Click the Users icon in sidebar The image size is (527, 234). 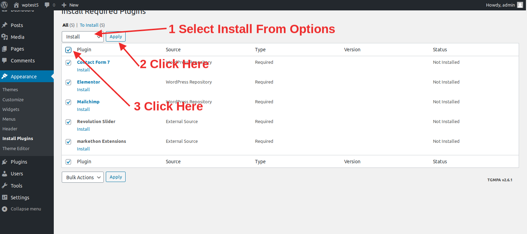(5, 174)
